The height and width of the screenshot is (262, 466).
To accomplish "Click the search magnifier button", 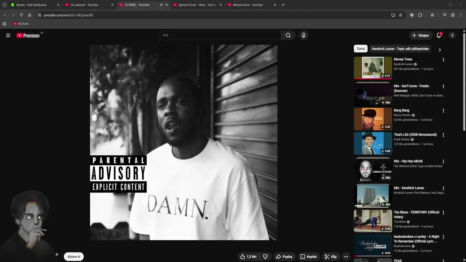I will click(x=288, y=35).
